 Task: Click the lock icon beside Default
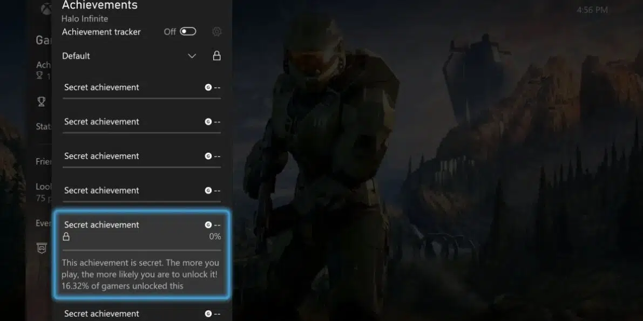coord(217,56)
